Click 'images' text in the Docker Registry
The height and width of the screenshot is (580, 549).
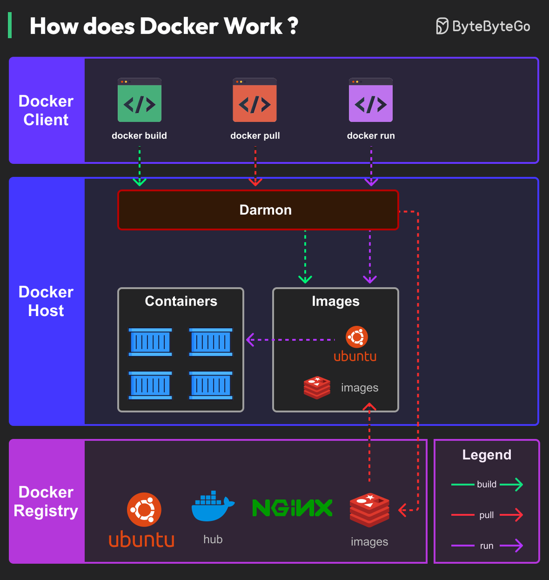coord(370,542)
